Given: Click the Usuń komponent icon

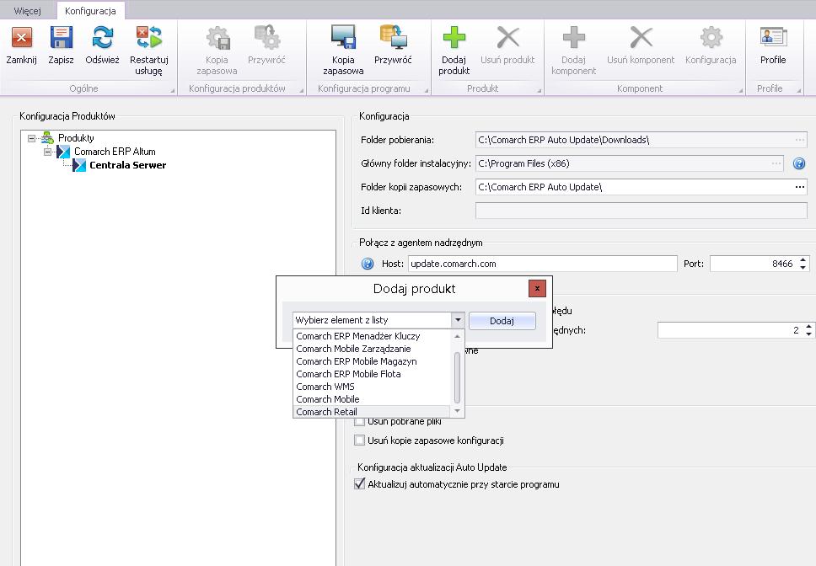Looking at the screenshot, I should 641,38.
